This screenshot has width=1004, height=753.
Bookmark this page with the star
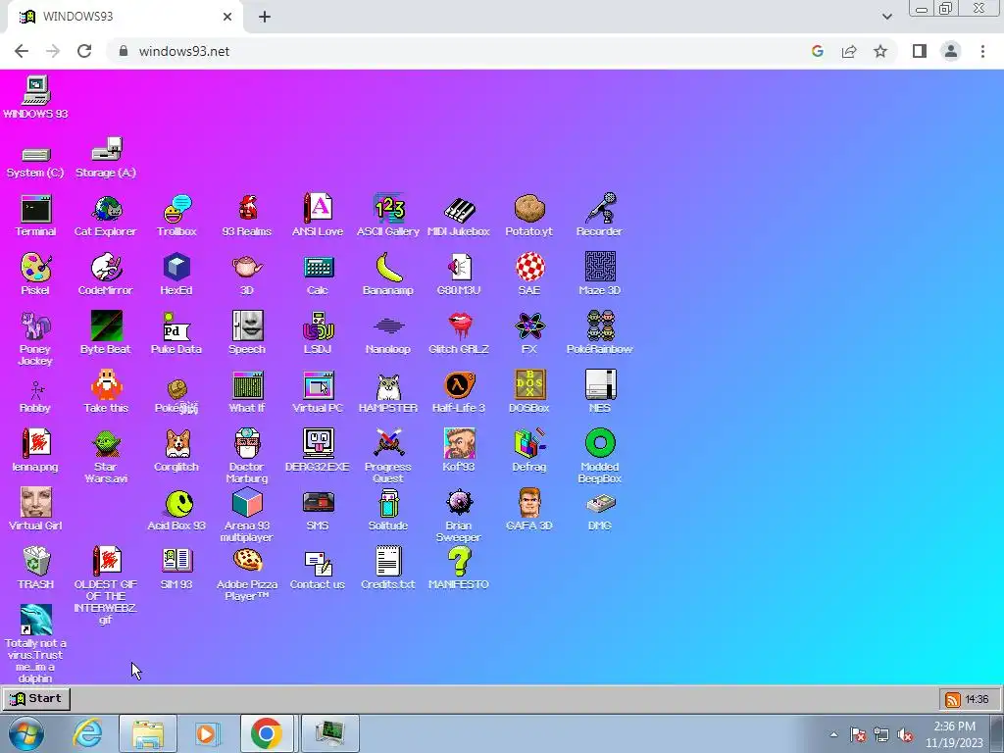point(880,51)
